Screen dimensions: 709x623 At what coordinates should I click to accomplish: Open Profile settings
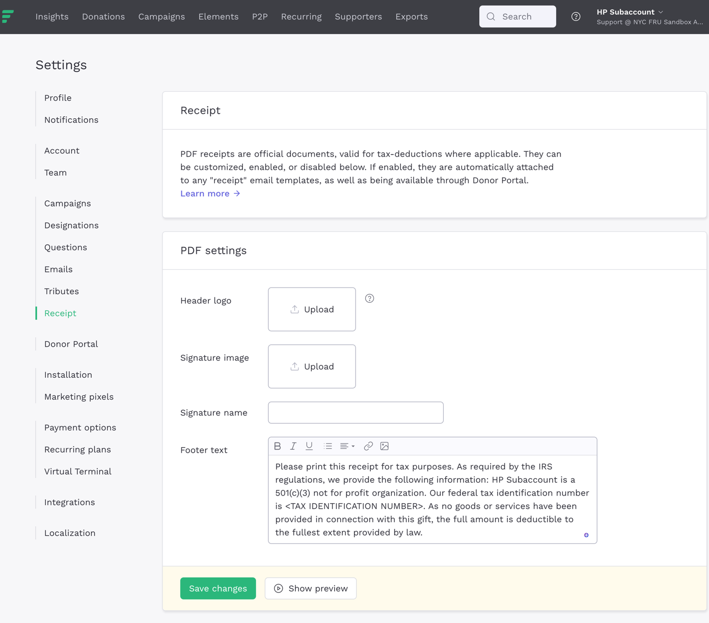tap(58, 98)
